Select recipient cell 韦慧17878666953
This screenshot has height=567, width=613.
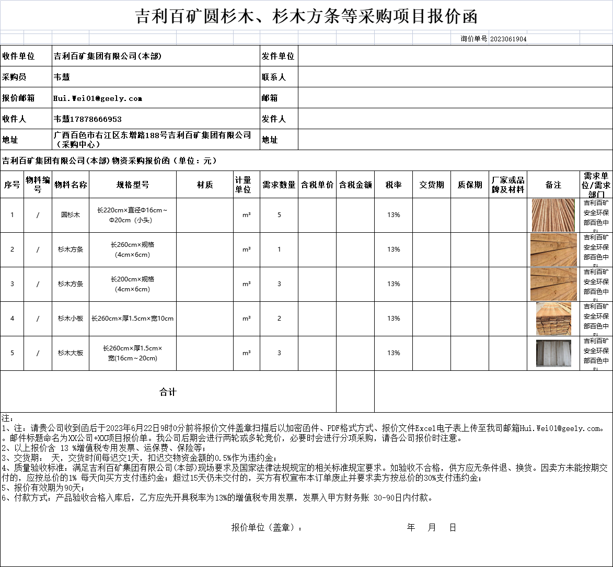point(156,119)
